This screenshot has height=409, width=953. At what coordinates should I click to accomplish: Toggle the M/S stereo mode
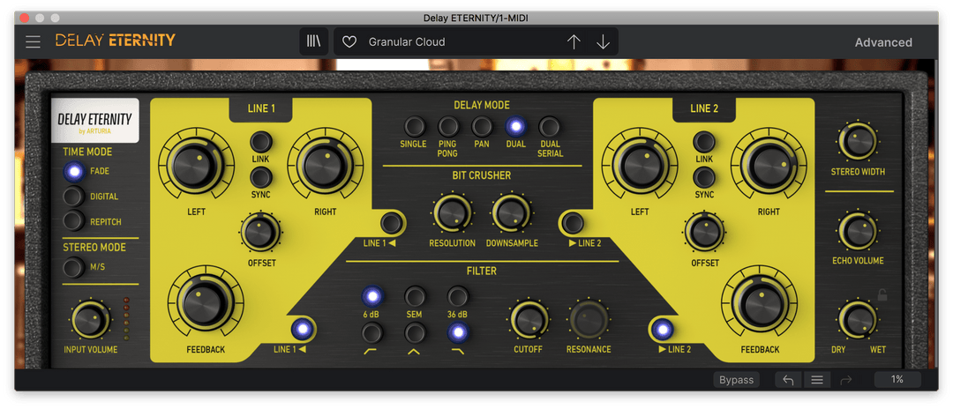pyautogui.click(x=74, y=267)
